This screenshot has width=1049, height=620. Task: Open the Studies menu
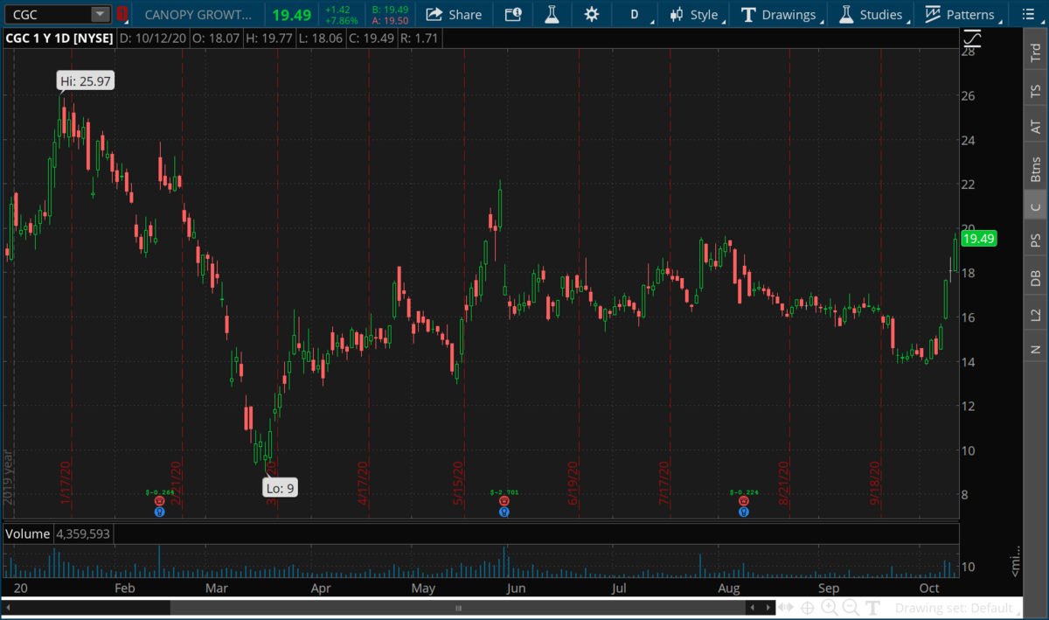click(x=871, y=14)
